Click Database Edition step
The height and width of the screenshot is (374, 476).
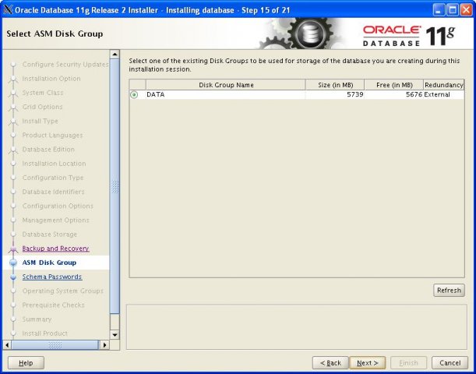pos(48,150)
